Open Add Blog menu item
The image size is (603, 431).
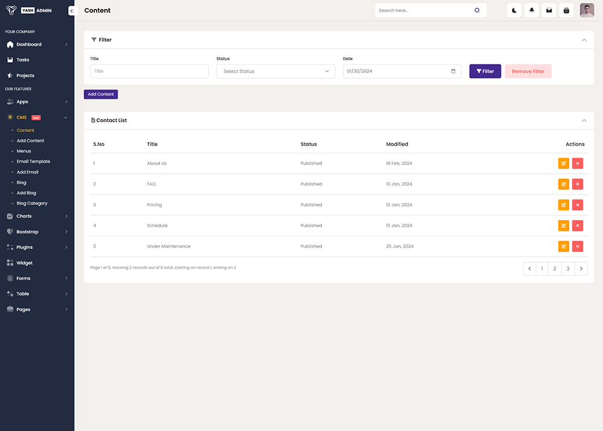26,193
